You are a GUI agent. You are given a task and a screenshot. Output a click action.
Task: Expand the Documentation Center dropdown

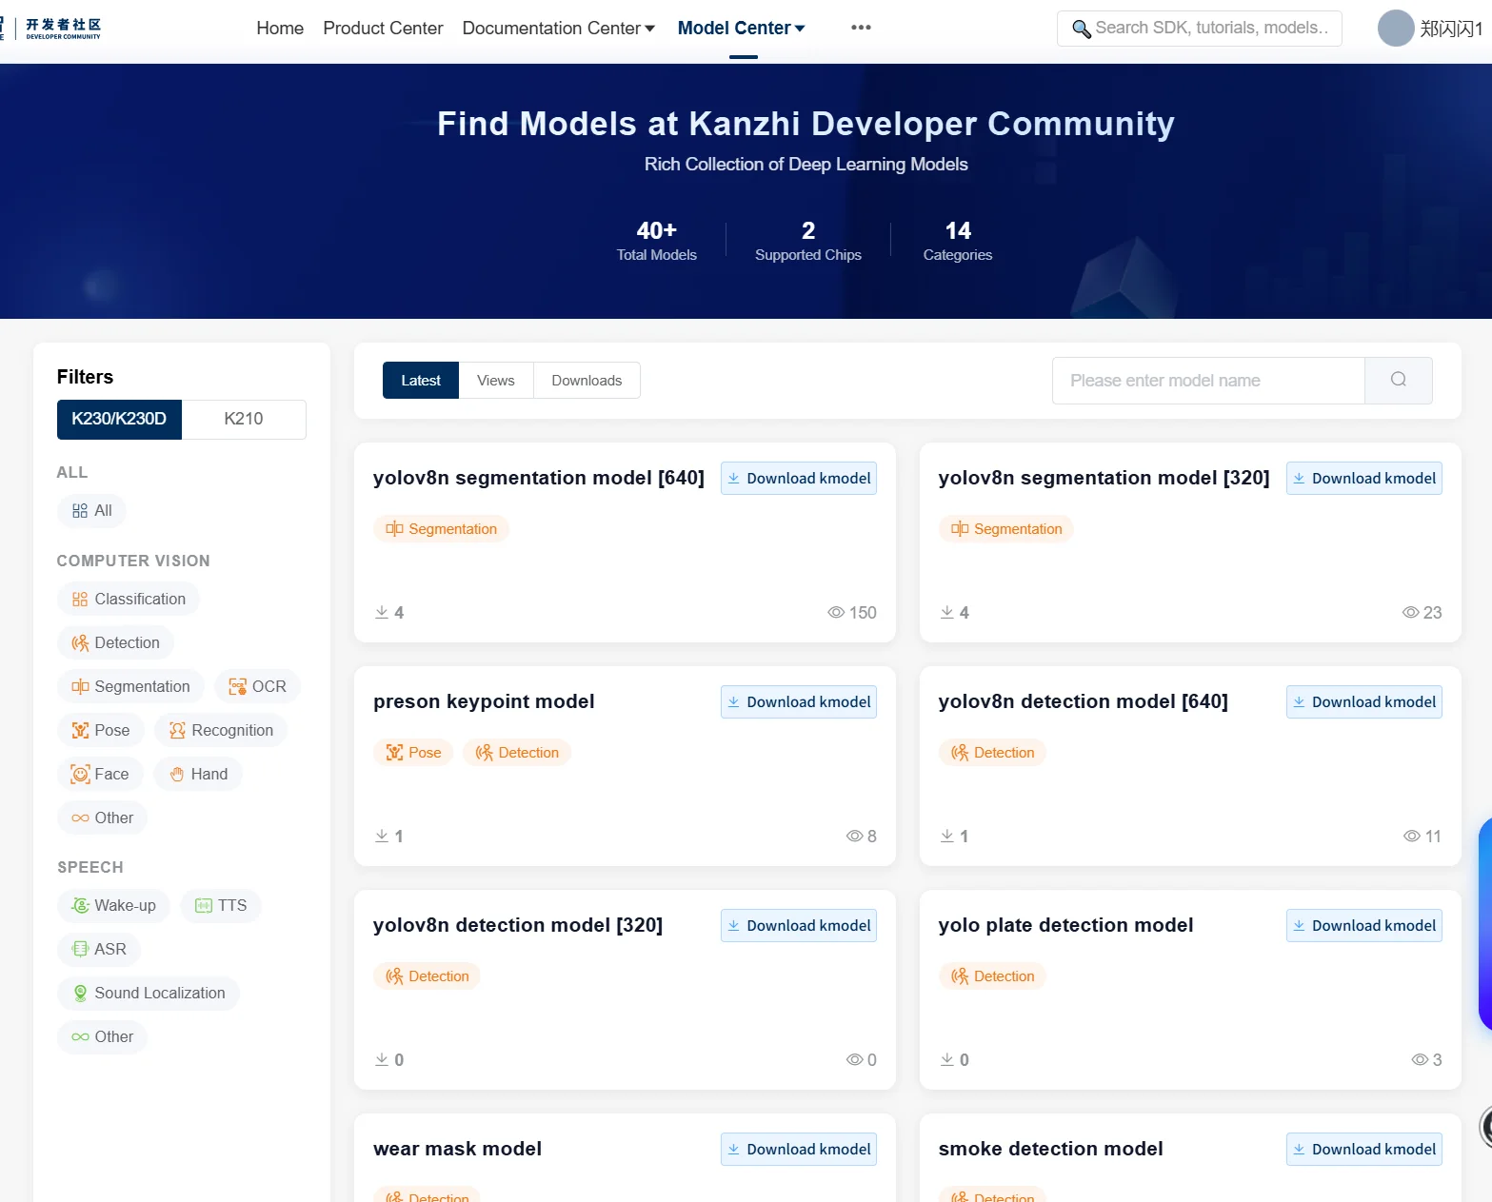[559, 29]
